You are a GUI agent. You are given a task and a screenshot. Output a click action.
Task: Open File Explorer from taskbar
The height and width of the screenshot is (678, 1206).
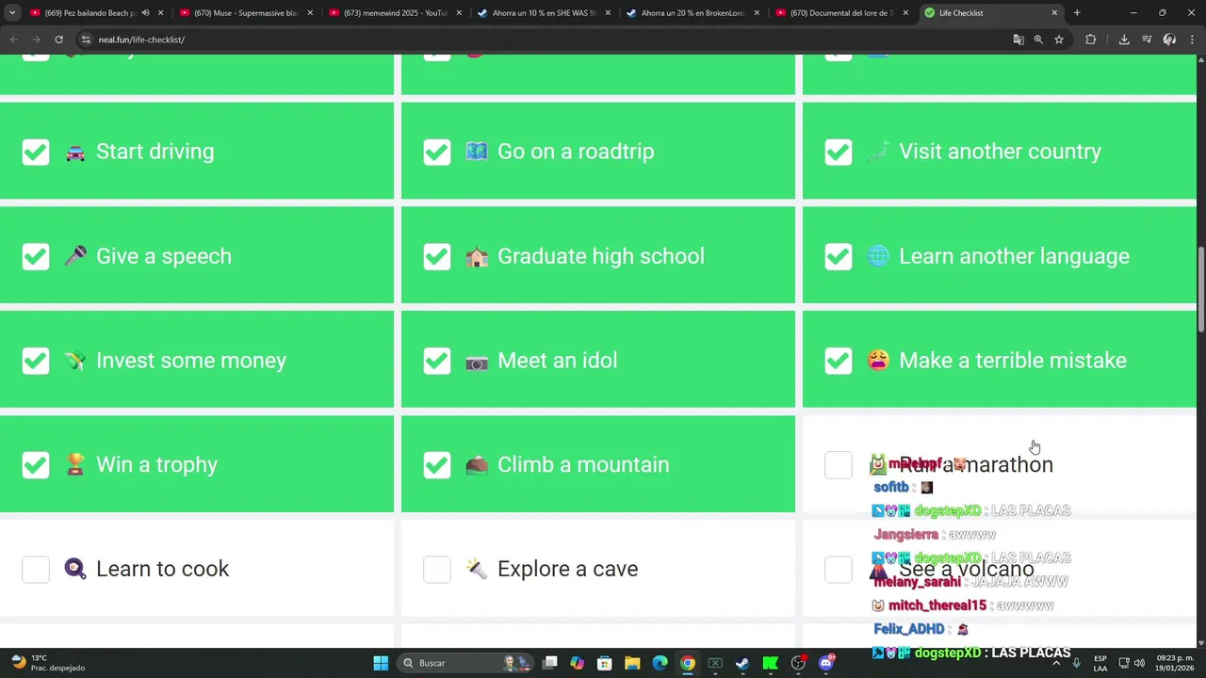[632, 663]
